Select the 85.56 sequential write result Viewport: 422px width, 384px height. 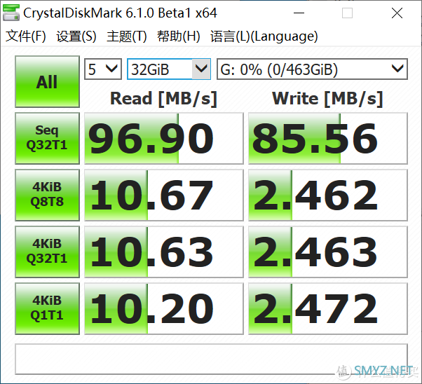pos(328,138)
